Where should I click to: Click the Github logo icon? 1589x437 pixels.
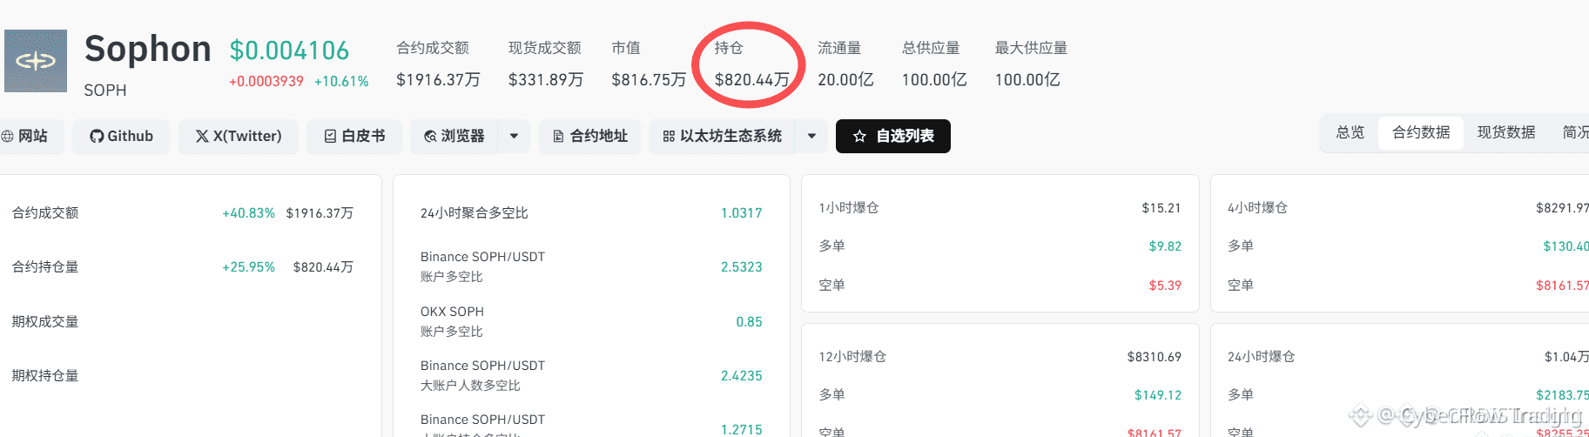97,137
